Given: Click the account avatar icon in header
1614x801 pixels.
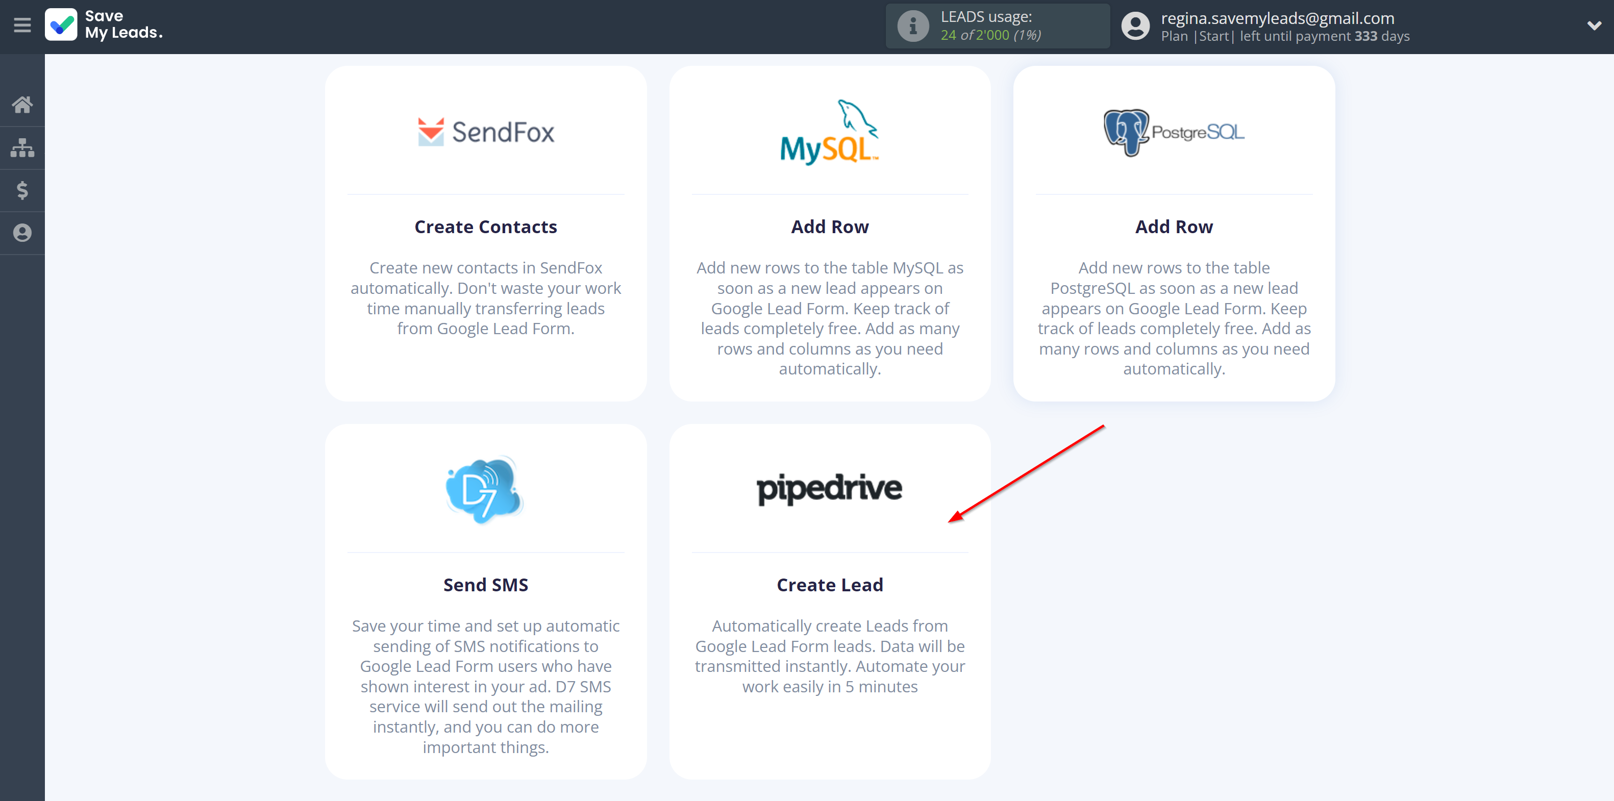Looking at the screenshot, I should coord(1135,27).
